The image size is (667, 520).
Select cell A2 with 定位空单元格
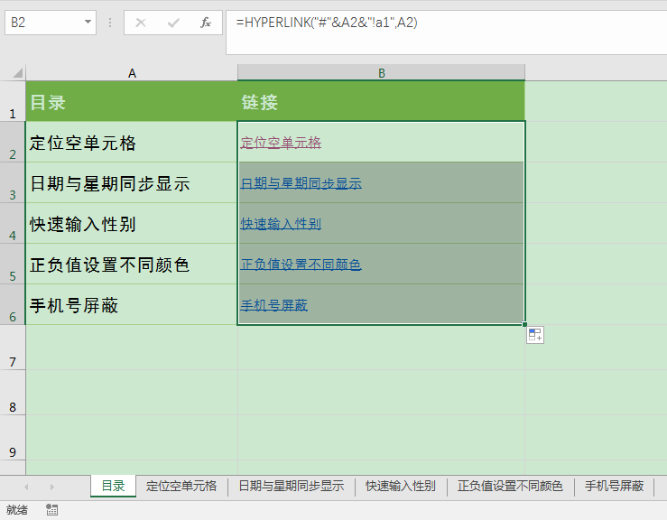click(132, 142)
